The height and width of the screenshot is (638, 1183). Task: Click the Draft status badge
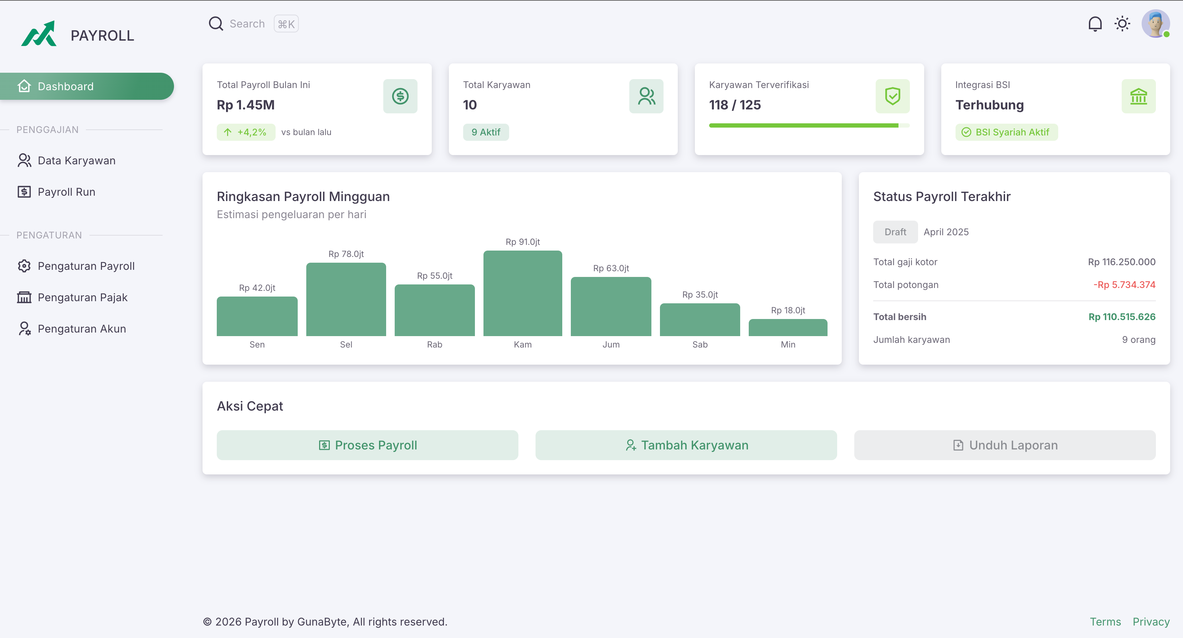(895, 232)
